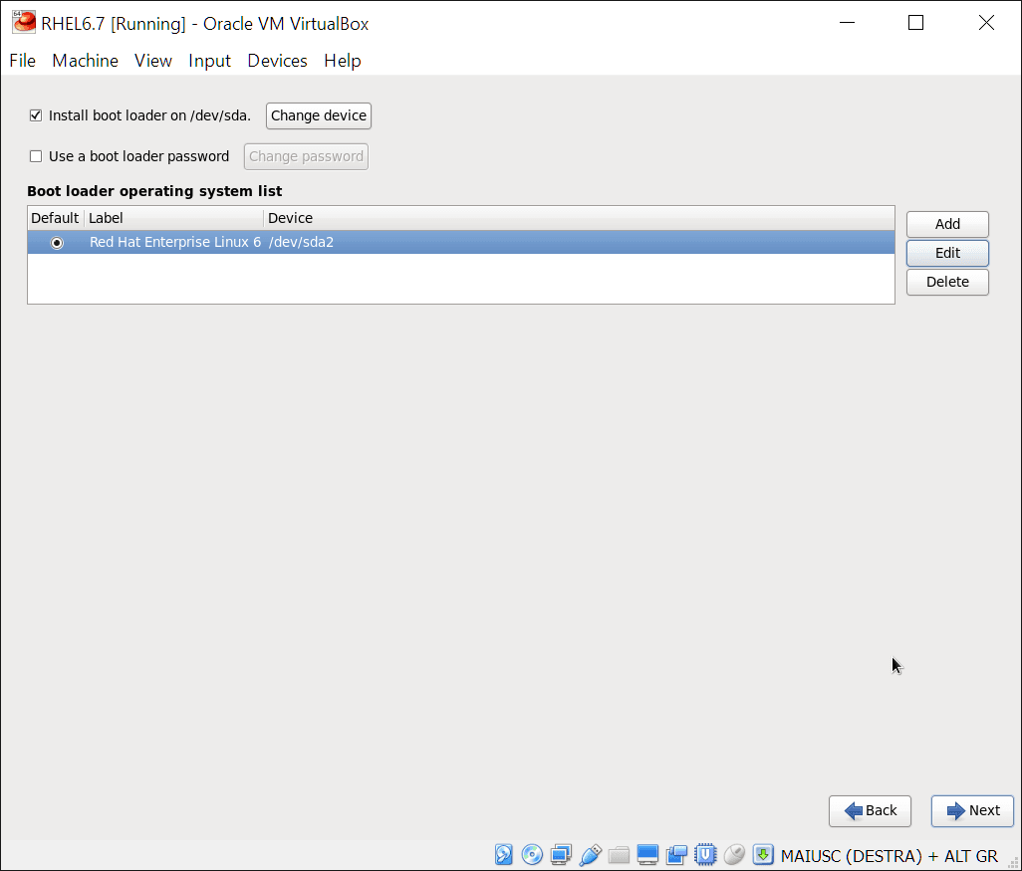Image resolution: width=1022 pixels, height=871 pixels.
Task: Click the USB devices status icon
Action: click(590, 854)
